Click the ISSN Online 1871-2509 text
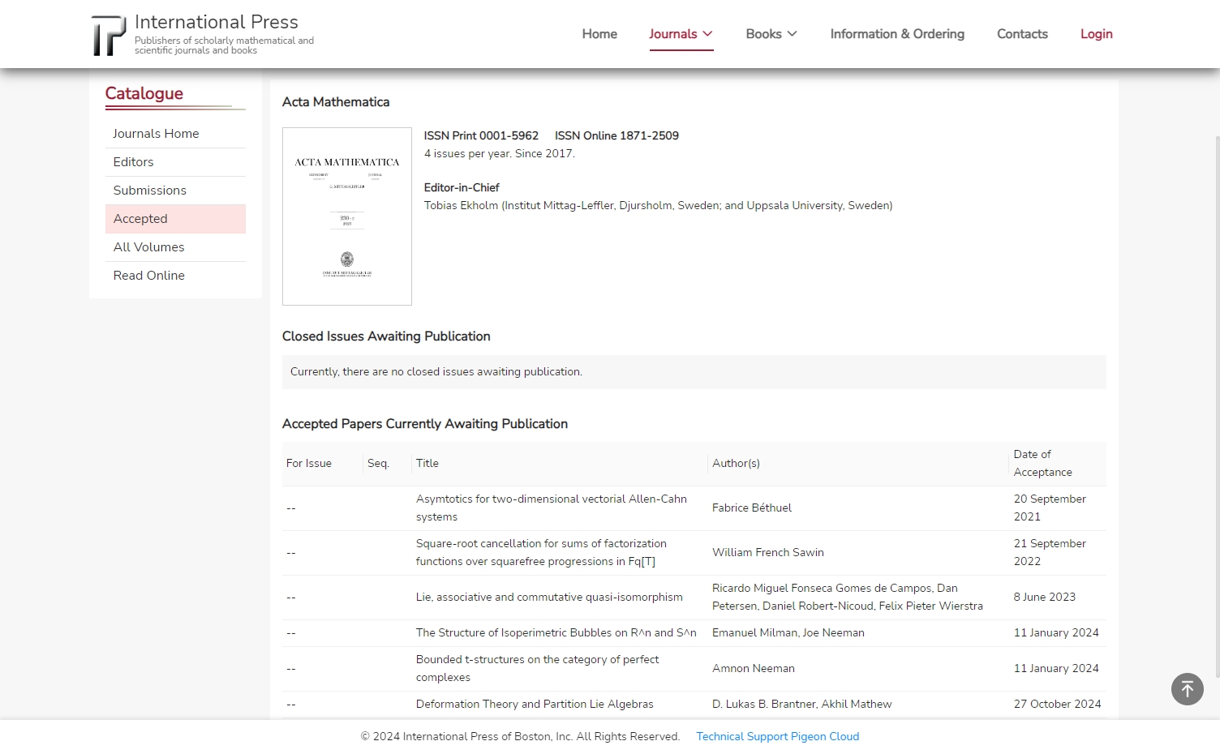Screen dimensions: 1220x754 (616, 135)
